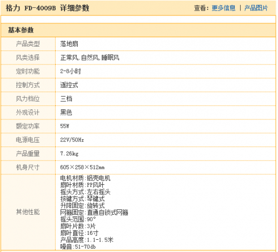
Task: Select the value 遥控式
Action: click(x=69, y=85)
